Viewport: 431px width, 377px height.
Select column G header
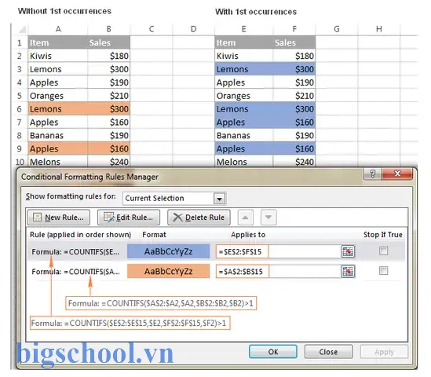(x=337, y=29)
